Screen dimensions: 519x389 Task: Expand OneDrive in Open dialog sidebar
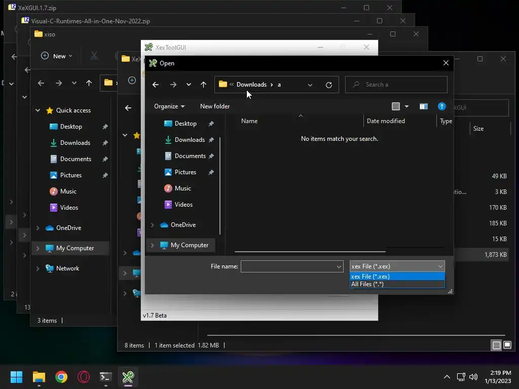[x=152, y=225]
